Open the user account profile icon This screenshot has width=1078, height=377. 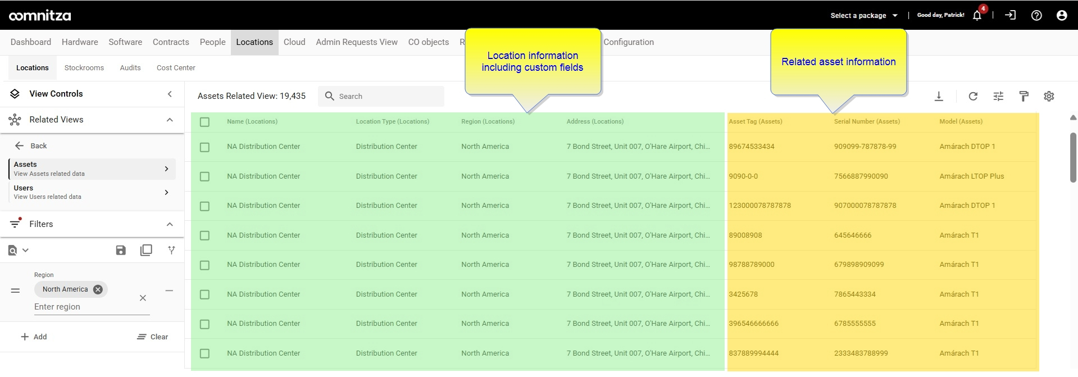(x=1062, y=15)
